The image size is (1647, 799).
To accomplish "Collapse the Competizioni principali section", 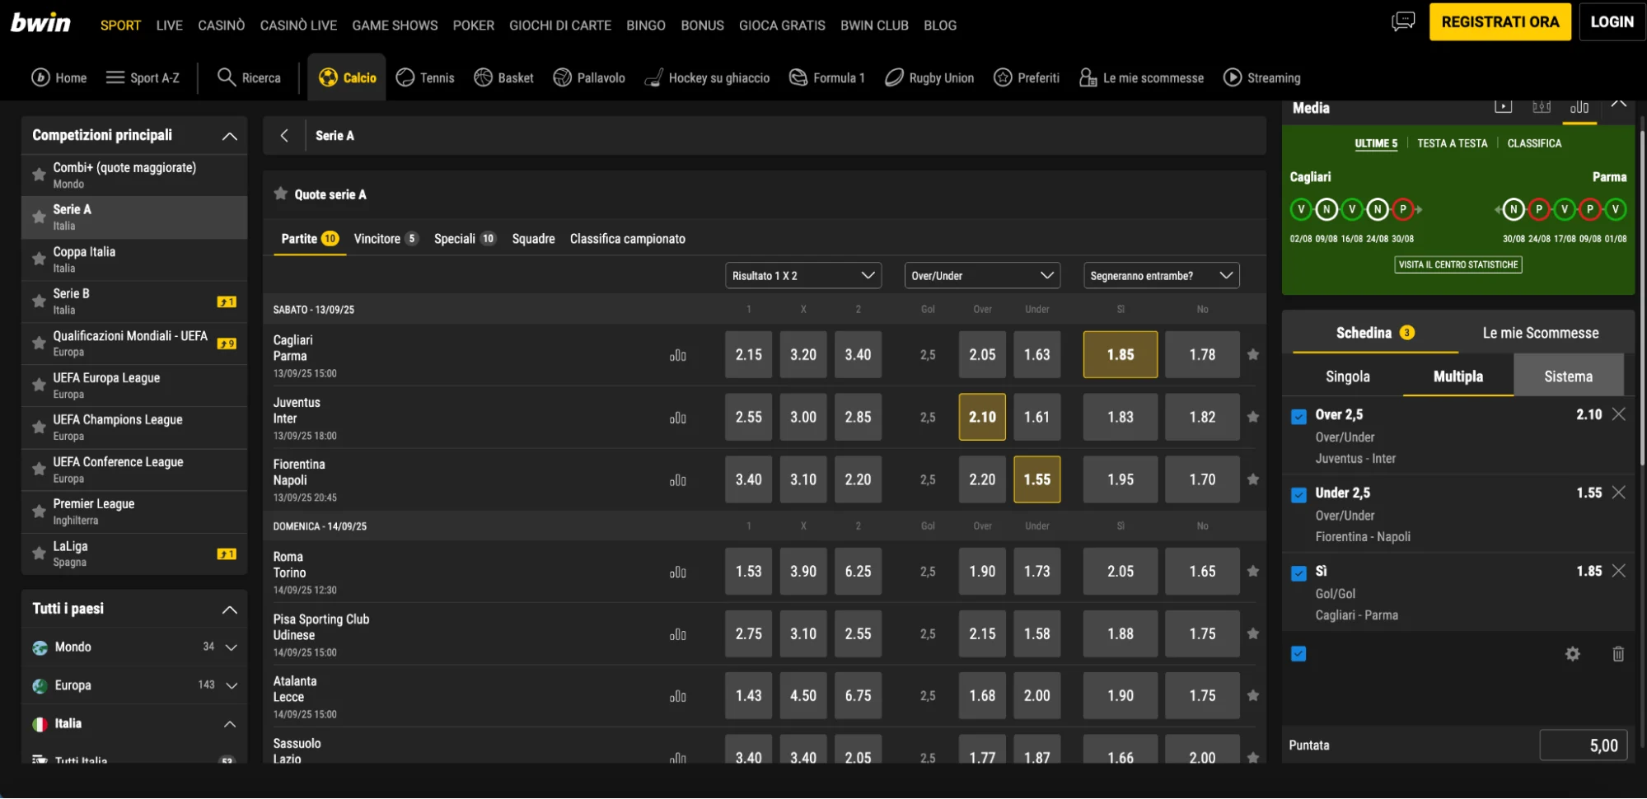I will point(229,136).
